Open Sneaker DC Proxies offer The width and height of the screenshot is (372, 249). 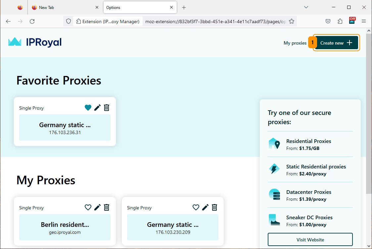(x=310, y=221)
